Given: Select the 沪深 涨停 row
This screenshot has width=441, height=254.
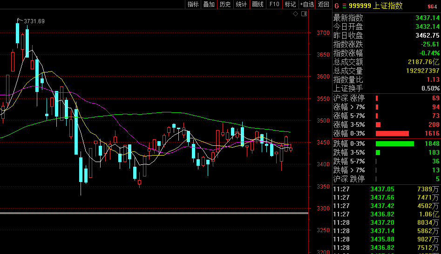Looking at the screenshot, I should click(386, 98).
